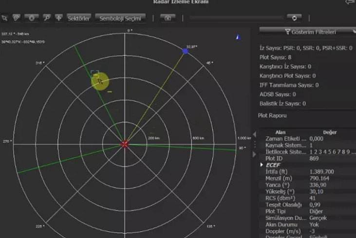This screenshot has width=356, height=238.
Task: Click the small yellow plot dash below the circle
Action: [110, 92]
